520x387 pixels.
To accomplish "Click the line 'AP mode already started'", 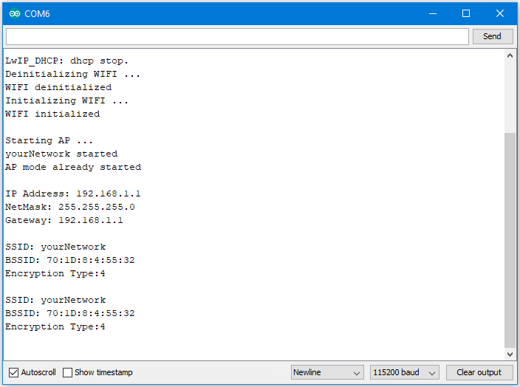I will coord(73,167).
